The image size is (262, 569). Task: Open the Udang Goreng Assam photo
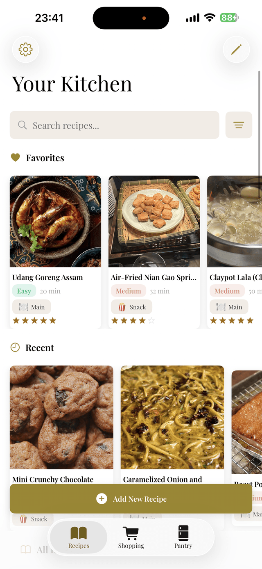[x=55, y=222]
